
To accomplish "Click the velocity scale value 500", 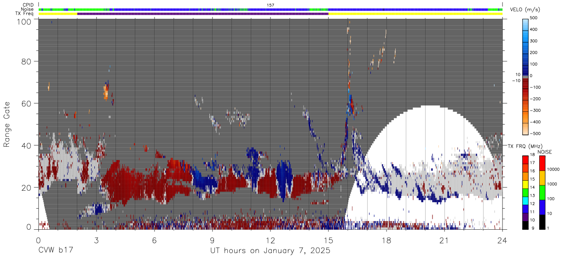I will point(535,18).
